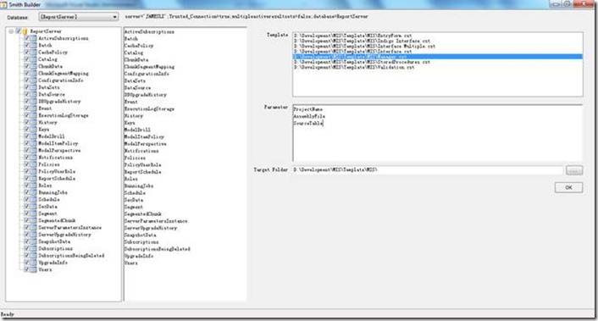
Task: Click the OK button
Action: [568, 187]
